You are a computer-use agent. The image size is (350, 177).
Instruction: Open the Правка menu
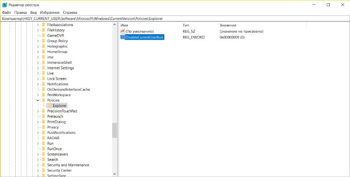pos(21,12)
